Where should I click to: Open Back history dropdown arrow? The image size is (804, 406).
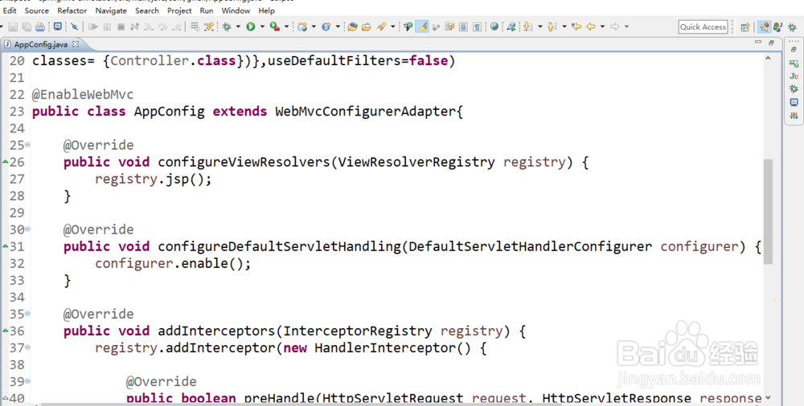pos(602,26)
